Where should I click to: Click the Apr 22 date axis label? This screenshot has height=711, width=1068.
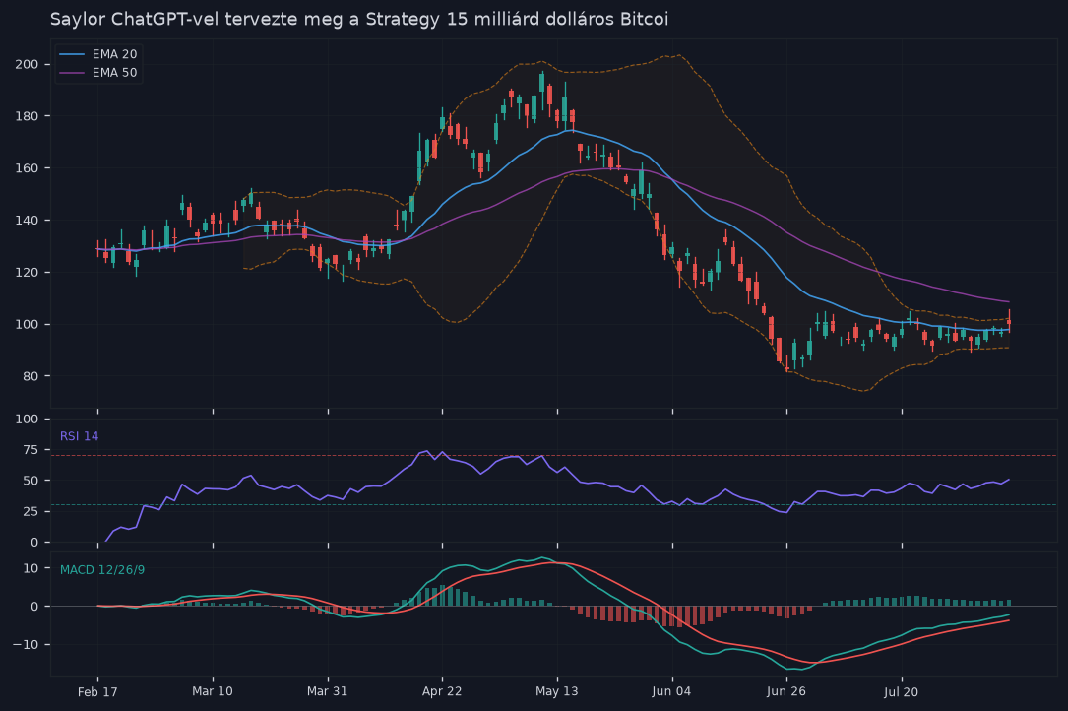point(442,691)
